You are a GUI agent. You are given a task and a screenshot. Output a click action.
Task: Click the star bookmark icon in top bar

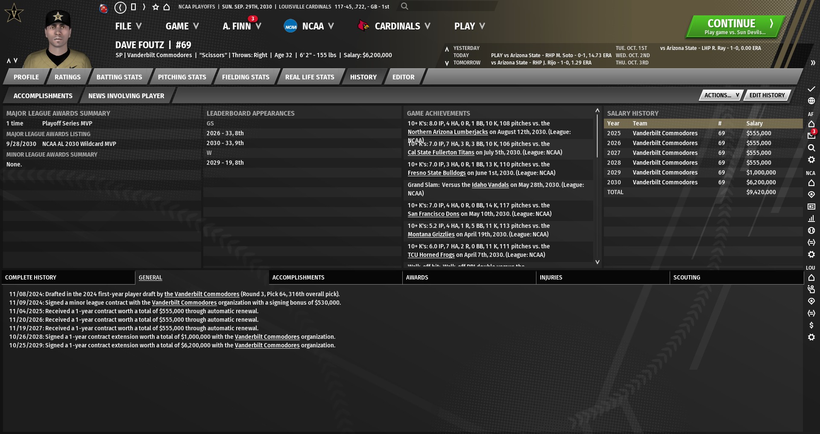pos(155,7)
